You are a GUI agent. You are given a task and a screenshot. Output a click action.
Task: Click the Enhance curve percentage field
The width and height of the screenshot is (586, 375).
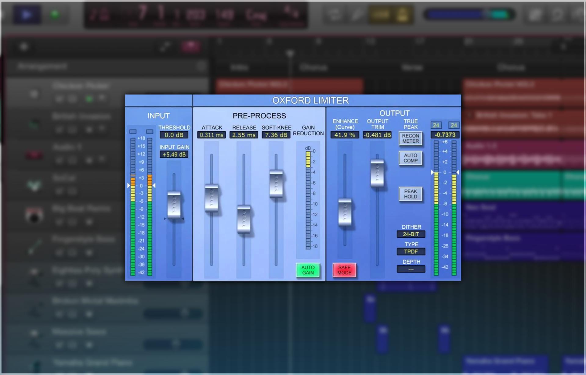point(345,135)
